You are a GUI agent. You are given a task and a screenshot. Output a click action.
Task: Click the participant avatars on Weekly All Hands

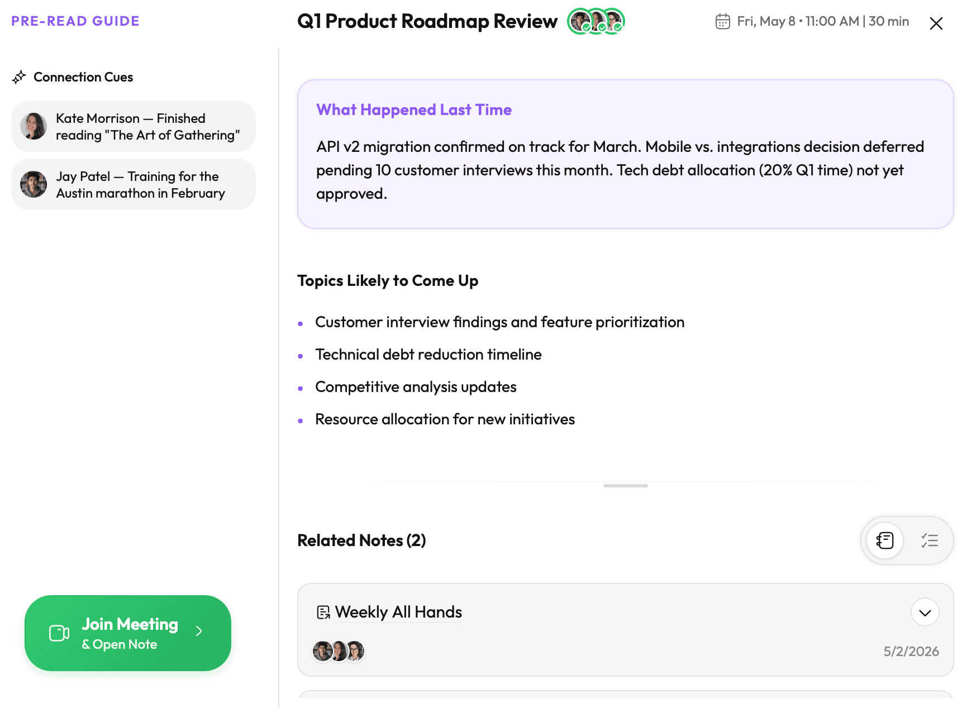pos(339,651)
